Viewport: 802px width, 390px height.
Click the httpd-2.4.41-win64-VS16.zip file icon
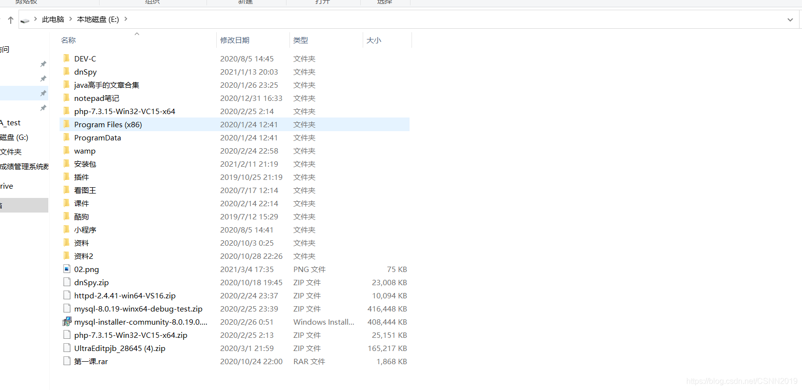(x=67, y=295)
